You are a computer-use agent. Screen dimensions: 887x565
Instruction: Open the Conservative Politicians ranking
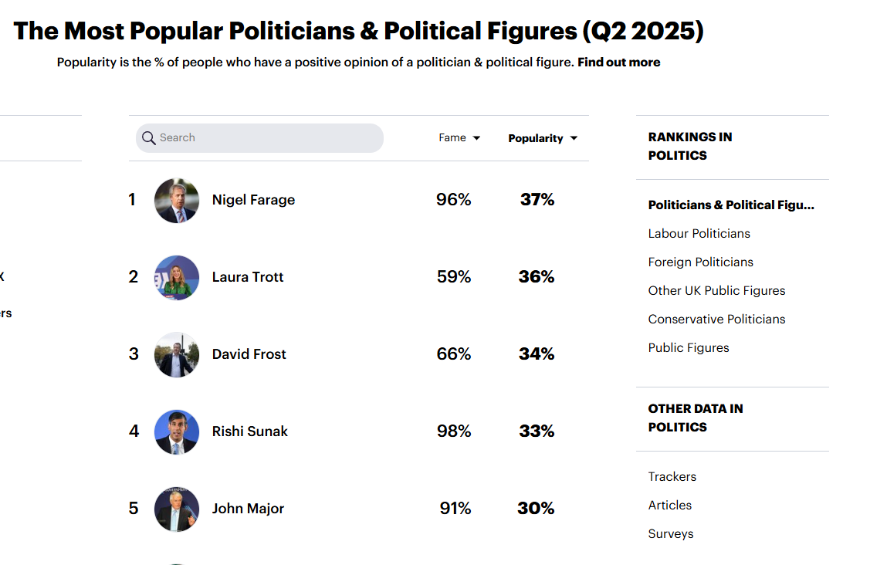click(x=716, y=319)
